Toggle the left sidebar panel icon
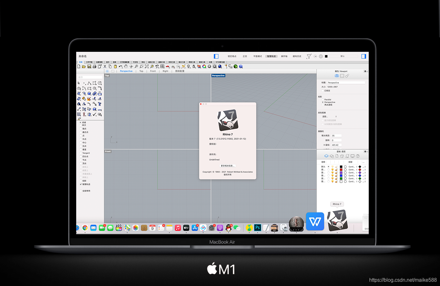The width and height of the screenshot is (440, 286). click(x=216, y=56)
